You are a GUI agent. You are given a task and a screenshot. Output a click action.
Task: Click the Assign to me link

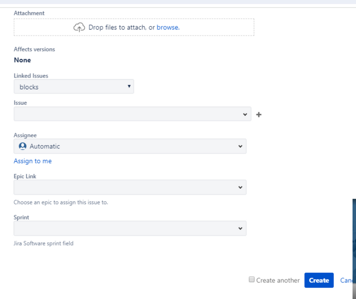[x=32, y=161]
